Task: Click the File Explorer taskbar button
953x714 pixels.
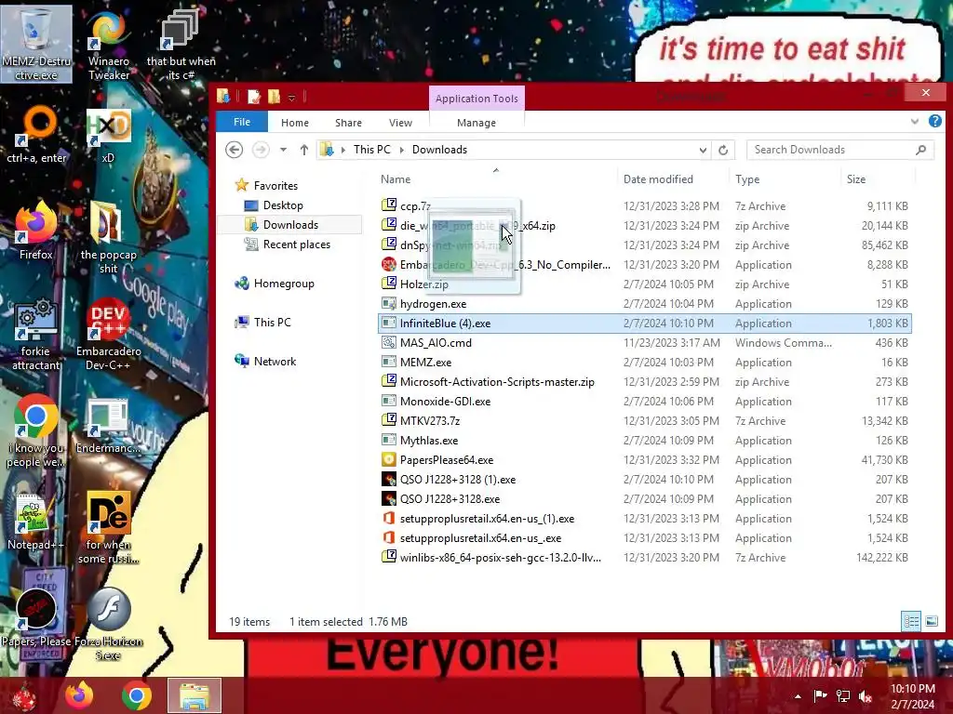Action: coord(195,695)
